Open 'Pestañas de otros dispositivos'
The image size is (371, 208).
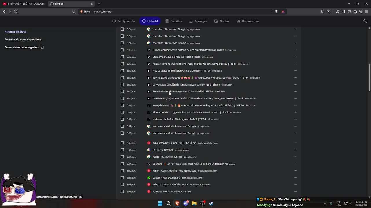[23, 40]
